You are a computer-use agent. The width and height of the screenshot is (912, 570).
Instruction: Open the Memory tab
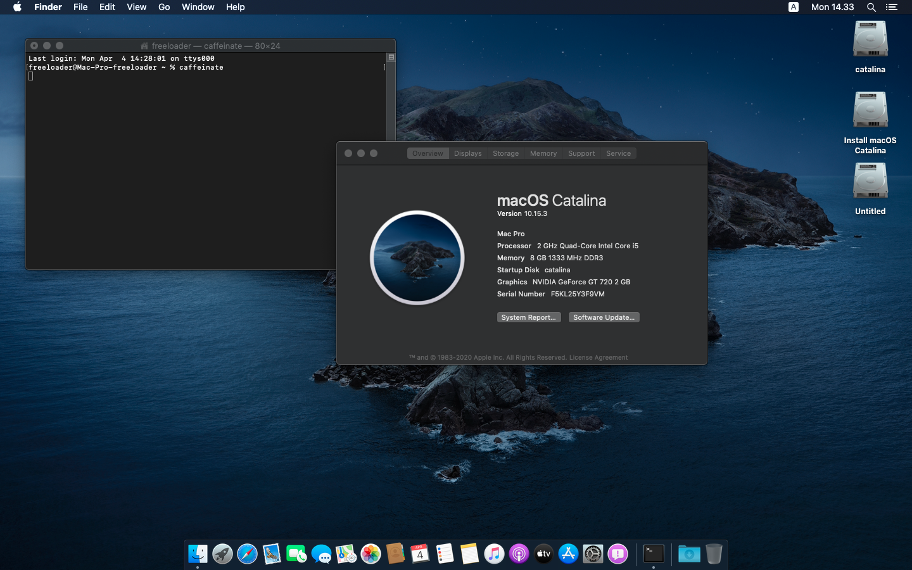(543, 153)
